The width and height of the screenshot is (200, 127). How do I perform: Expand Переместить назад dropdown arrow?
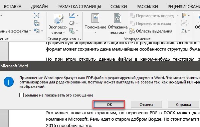point(175,23)
